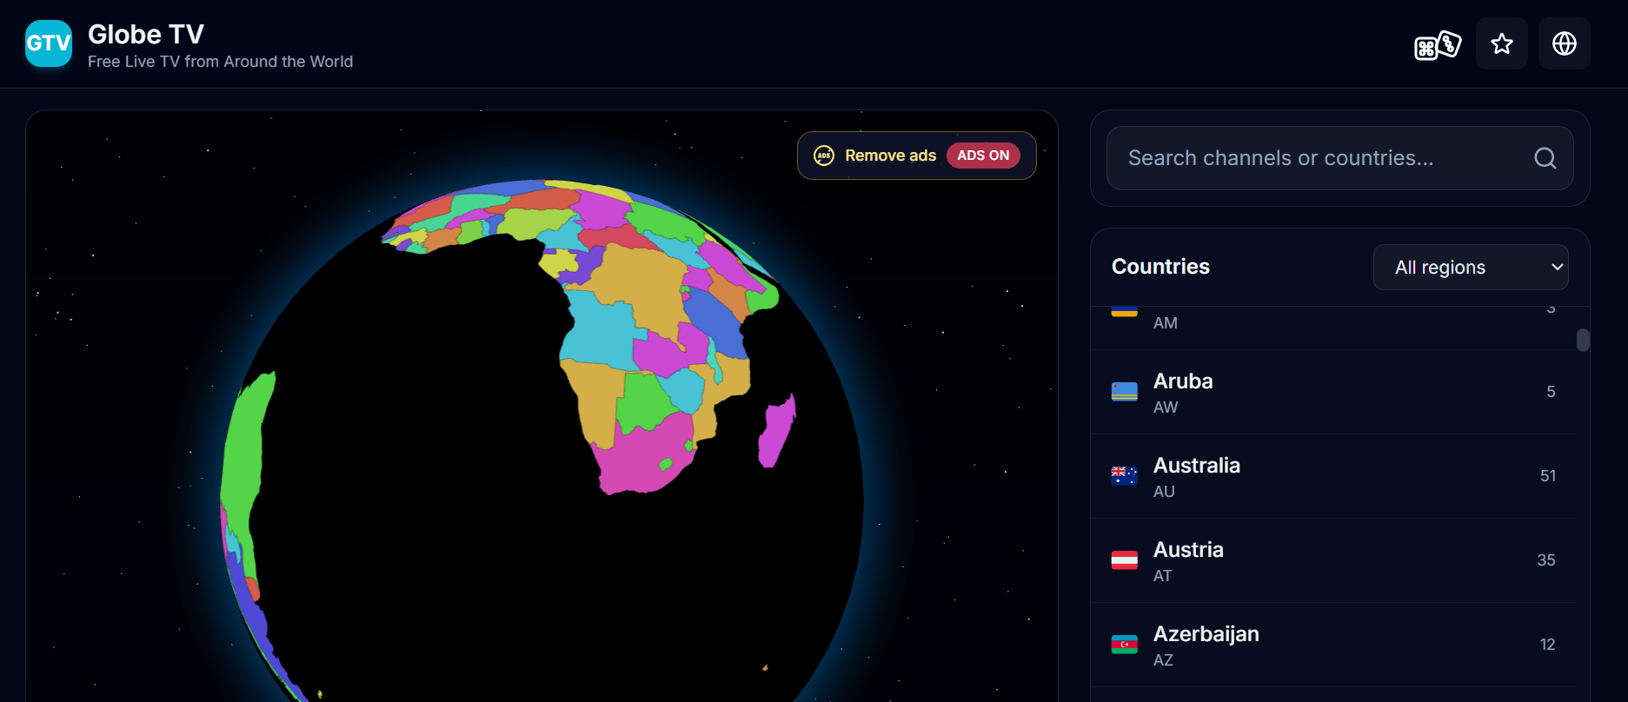
Task: Click the Austria flag icon
Action: pos(1124,560)
